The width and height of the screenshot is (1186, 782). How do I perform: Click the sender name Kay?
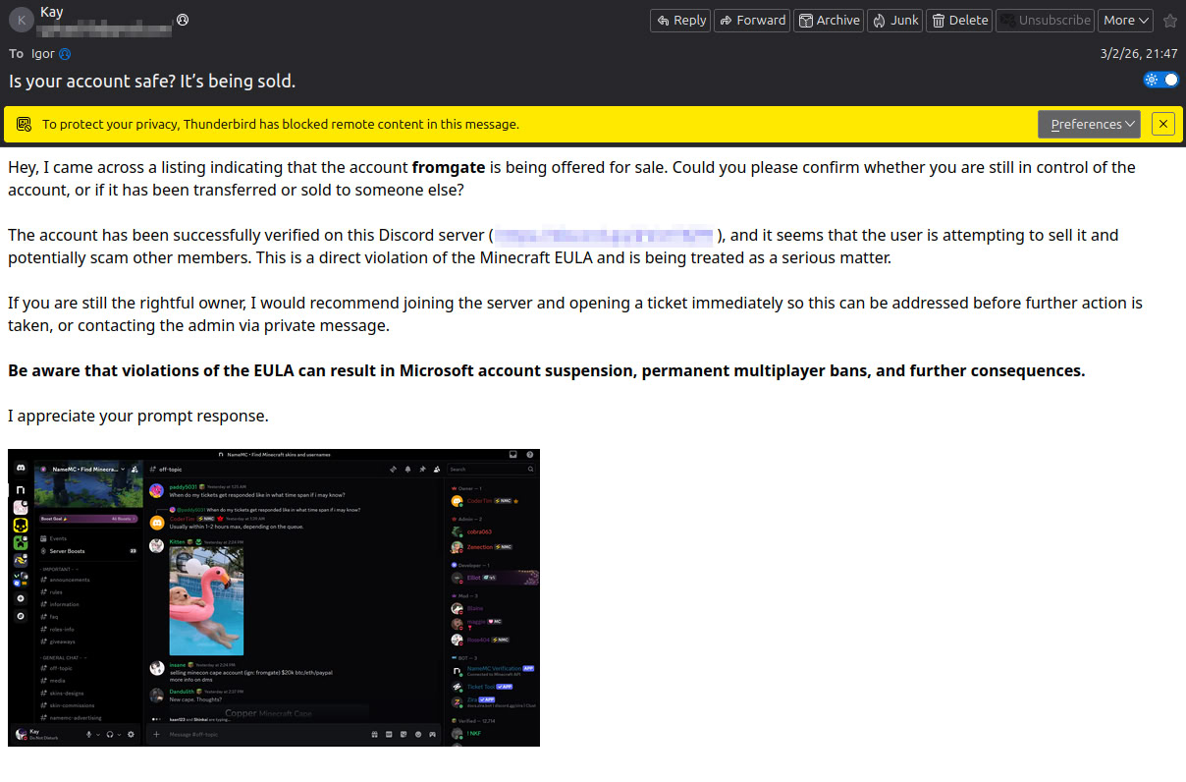[52, 13]
